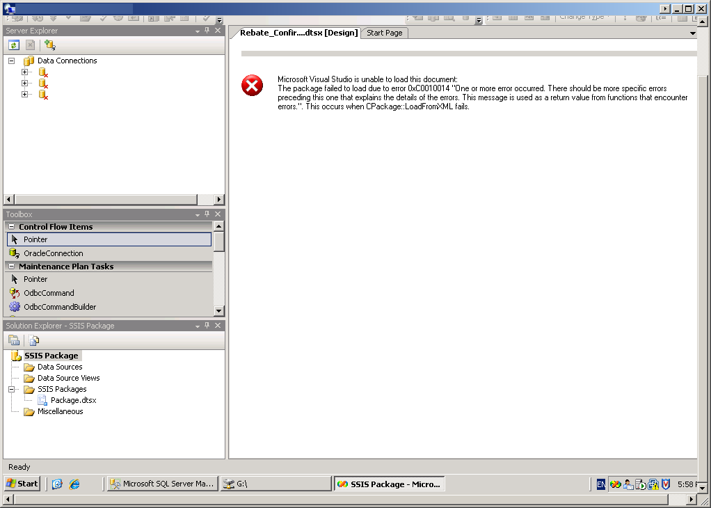
Task: Click the McAfee shield tray icon
Action: pos(666,484)
